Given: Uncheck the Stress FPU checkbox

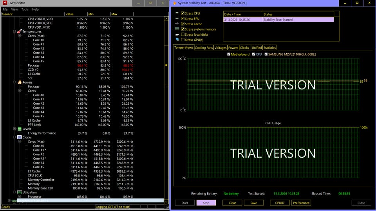Looking at the screenshot, I should (x=183, y=18).
